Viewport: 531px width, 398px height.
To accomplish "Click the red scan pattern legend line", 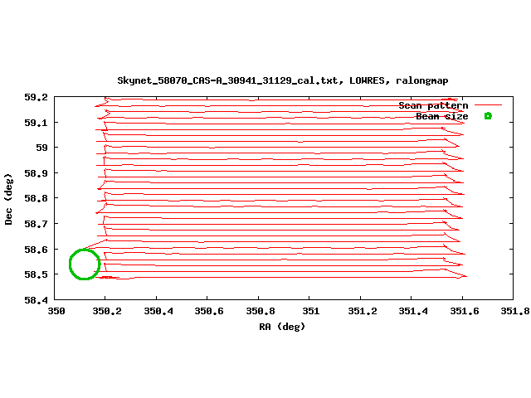I will tap(488, 105).
